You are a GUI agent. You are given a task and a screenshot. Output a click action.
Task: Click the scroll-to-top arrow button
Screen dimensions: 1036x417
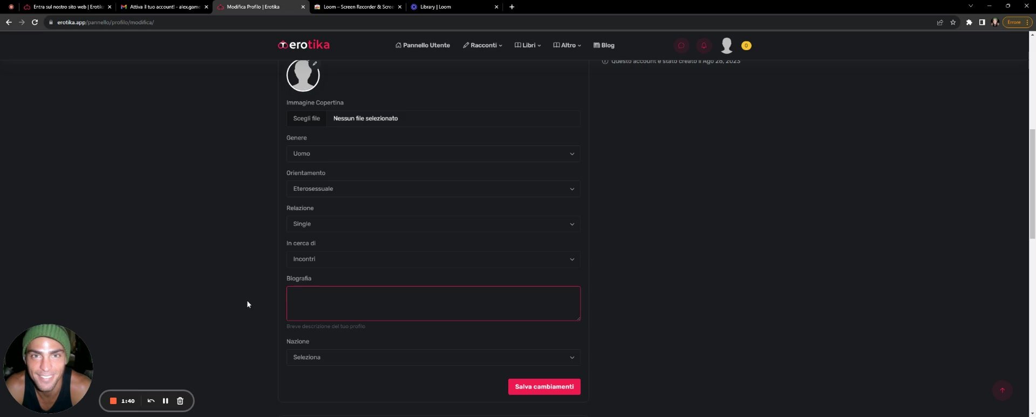[x=1002, y=391]
